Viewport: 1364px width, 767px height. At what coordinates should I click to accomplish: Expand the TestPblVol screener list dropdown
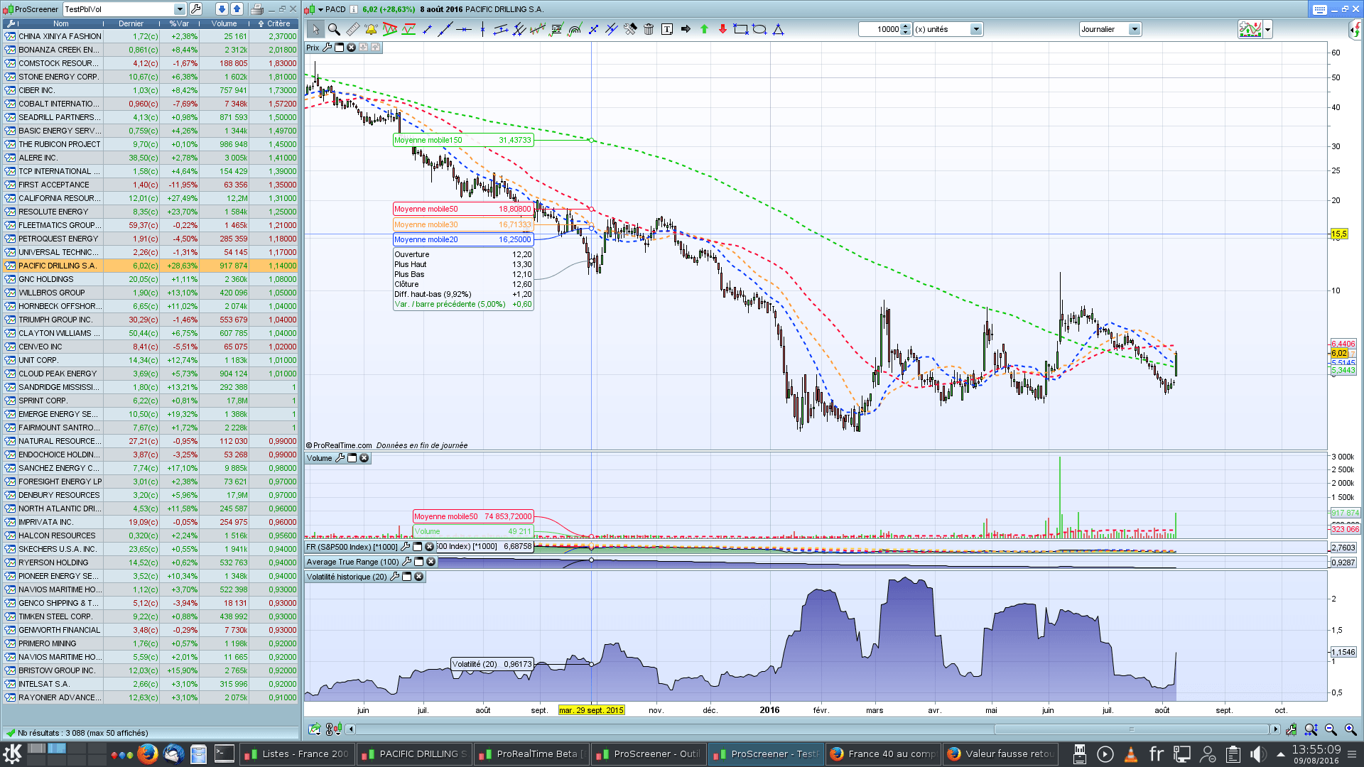point(180,9)
